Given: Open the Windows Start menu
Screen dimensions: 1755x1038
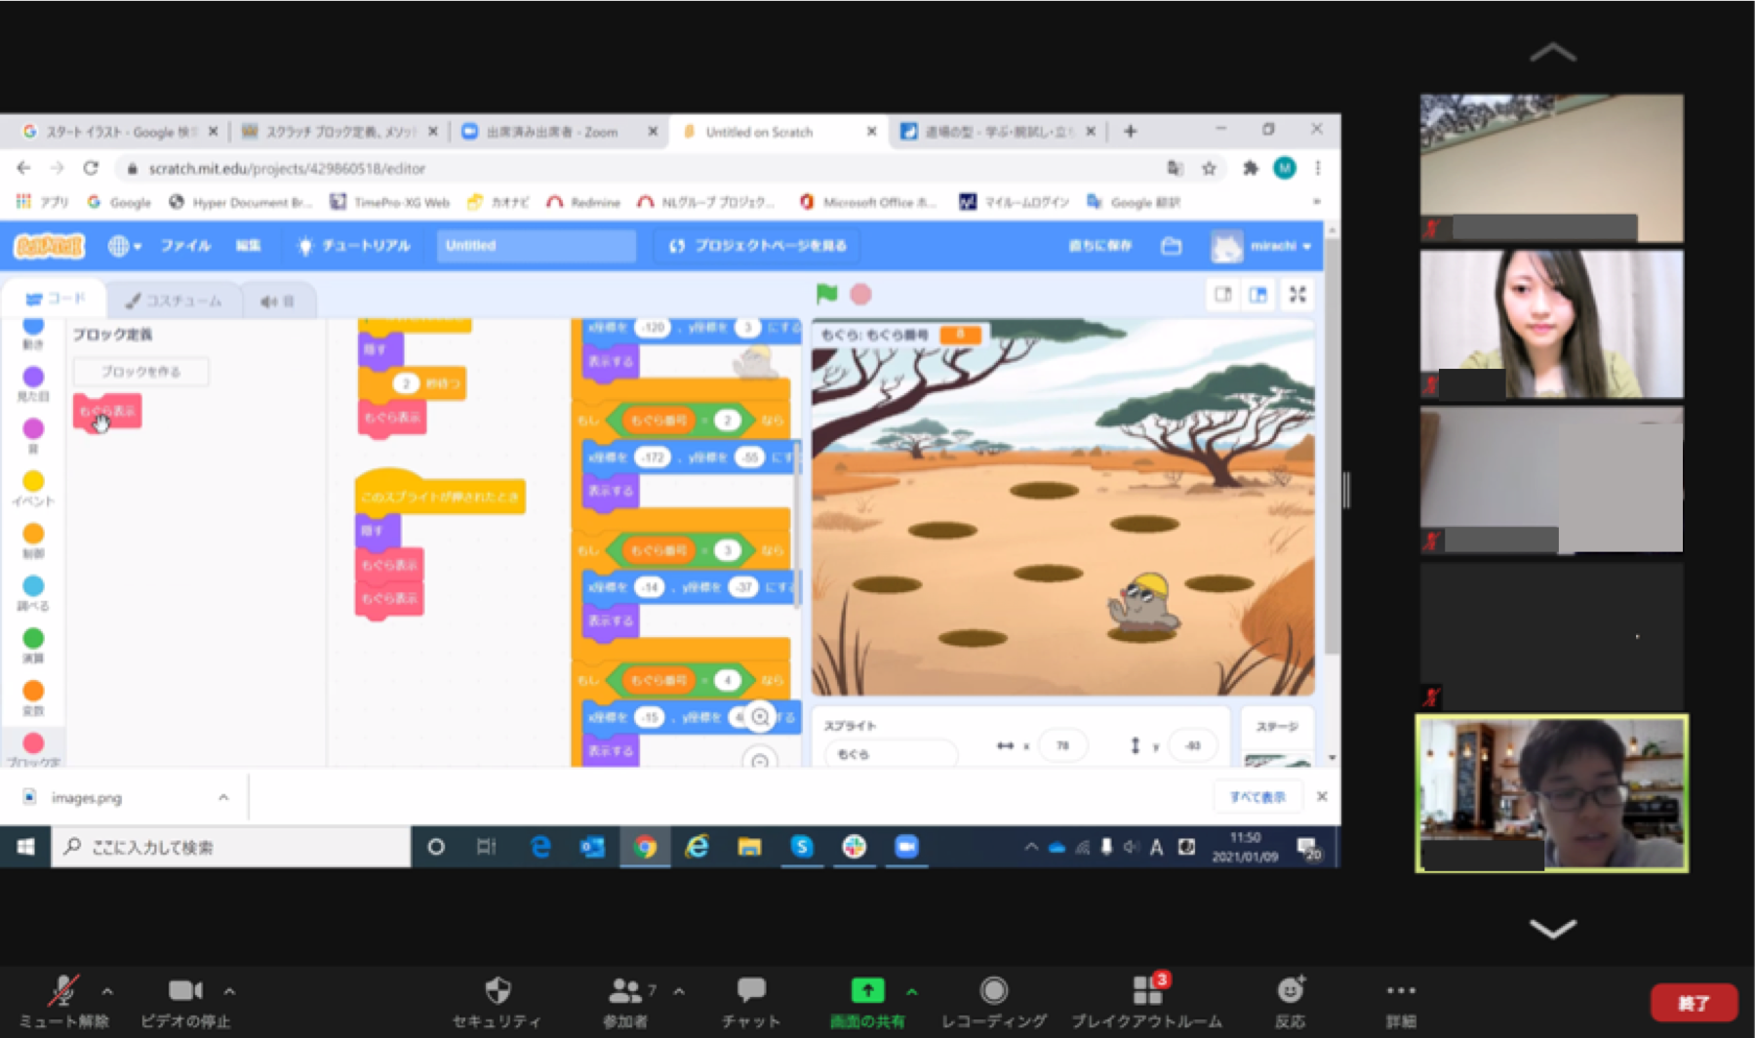Looking at the screenshot, I should [25, 847].
